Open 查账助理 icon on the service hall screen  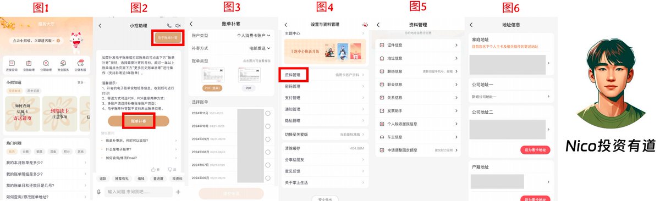[x=29, y=64]
